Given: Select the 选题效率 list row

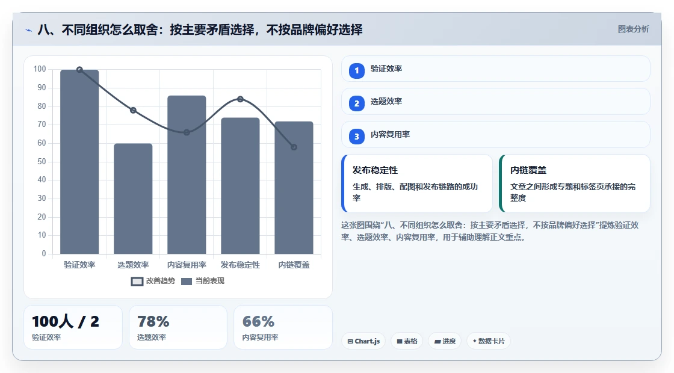Looking at the screenshot, I should [496, 102].
